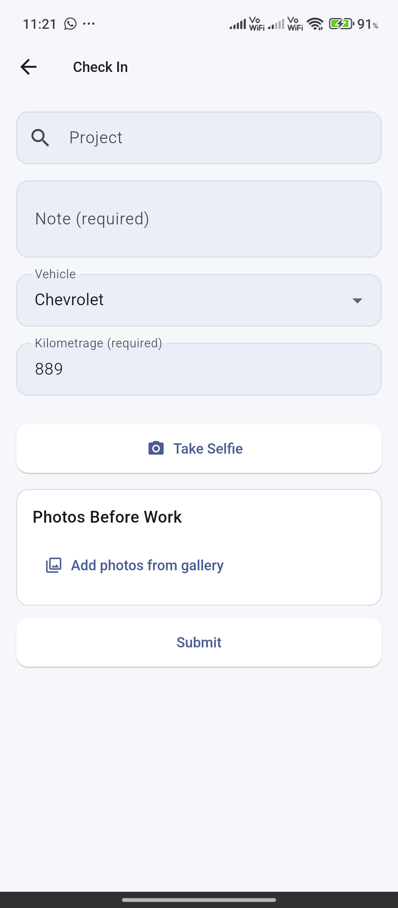
Task: Tap the Photos Before Work heading
Action: pos(107,517)
